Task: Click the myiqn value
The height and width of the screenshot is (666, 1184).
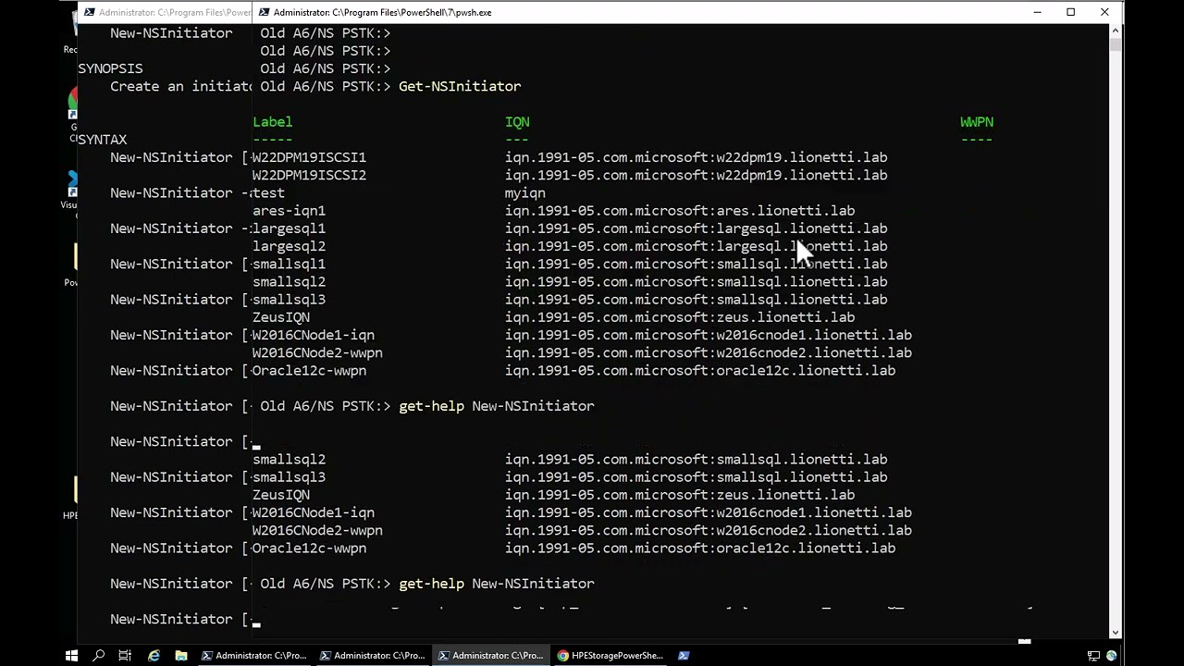Action: (x=525, y=193)
